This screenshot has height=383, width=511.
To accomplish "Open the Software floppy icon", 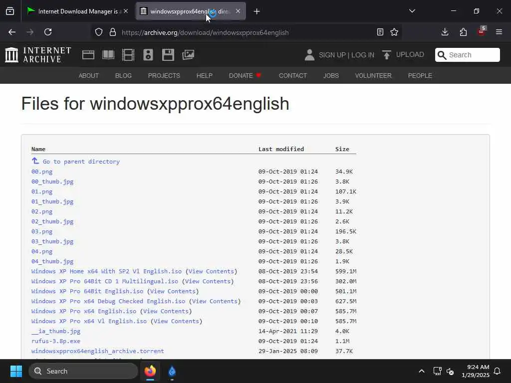I will [x=168, y=55].
